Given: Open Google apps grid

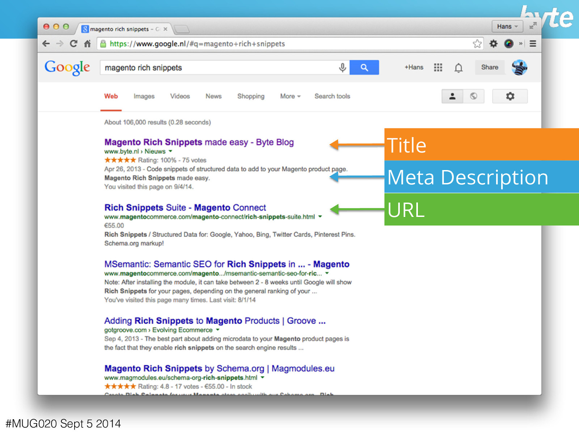Looking at the screenshot, I should (x=438, y=67).
